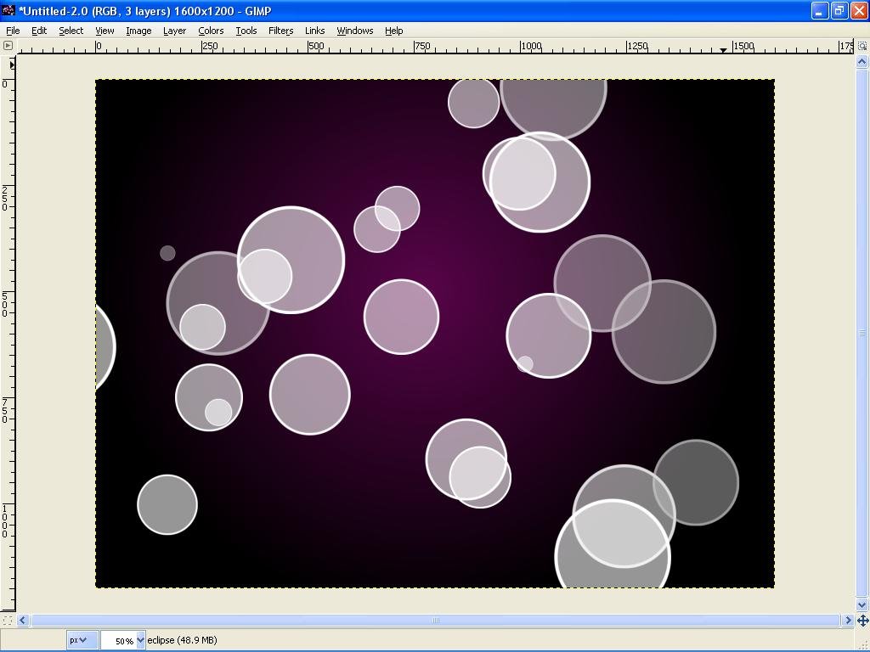The height and width of the screenshot is (652, 870).
Task: Expand the 50% zoom level dropdown
Action: pos(140,640)
